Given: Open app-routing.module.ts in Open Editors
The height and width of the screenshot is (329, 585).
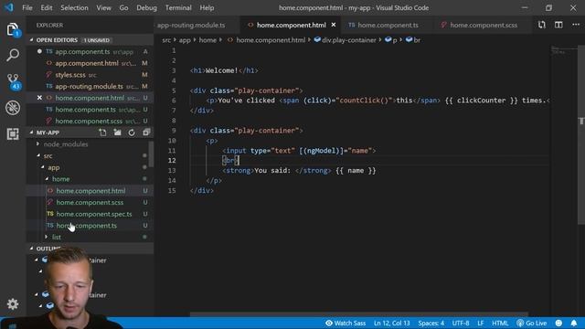Looking at the screenshot, I should (x=90, y=86).
